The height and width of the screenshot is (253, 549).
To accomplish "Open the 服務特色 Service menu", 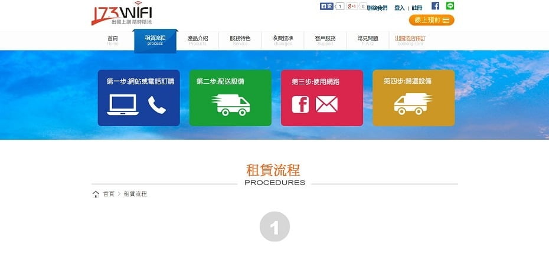I will pyautogui.click(x=240, y=40).
